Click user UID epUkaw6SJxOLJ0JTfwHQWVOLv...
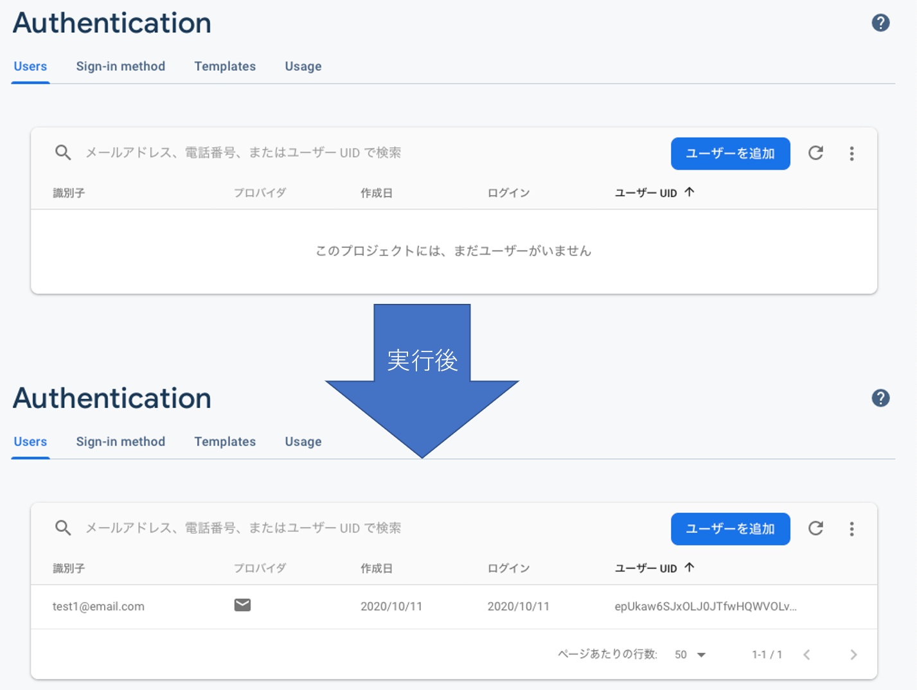 (x=706, y=606)
